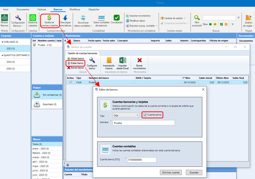Click Añadir banco in Gestión de cuentas
The width and height of the screenshot is (255, 179).
point(76,58)
